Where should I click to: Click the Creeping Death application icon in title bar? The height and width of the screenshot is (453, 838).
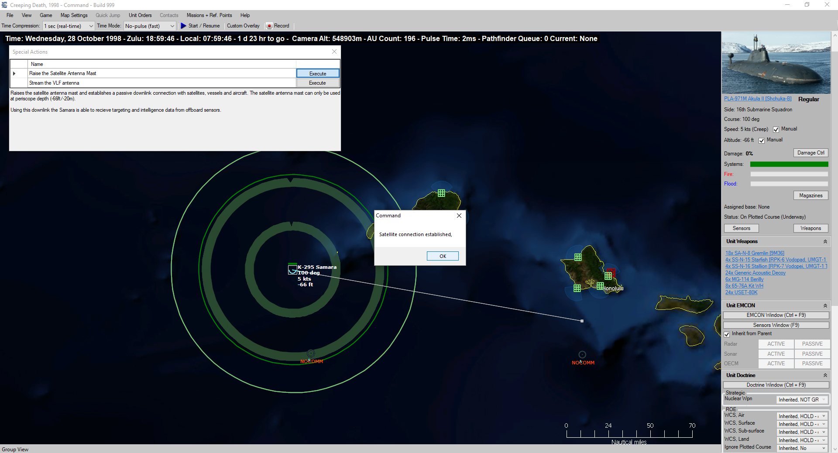coord(4,5)
